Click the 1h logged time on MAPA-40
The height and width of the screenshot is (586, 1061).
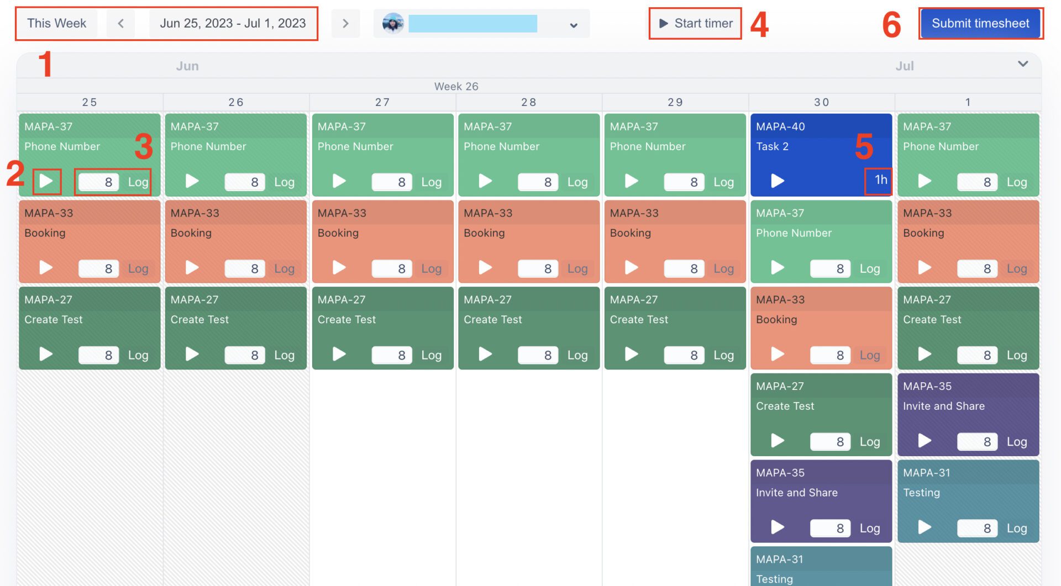click(x=881, y=180)
